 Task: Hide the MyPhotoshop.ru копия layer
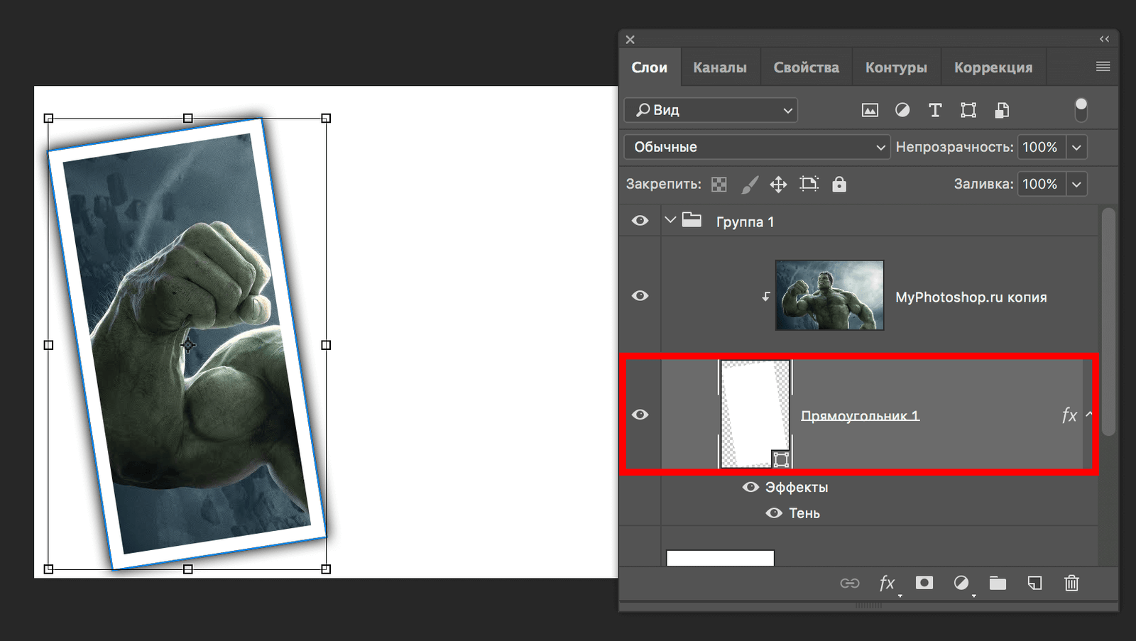[x=640, y=295]
